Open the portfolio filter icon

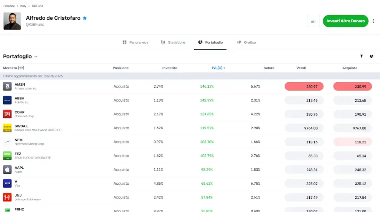(x=361, y=56)
